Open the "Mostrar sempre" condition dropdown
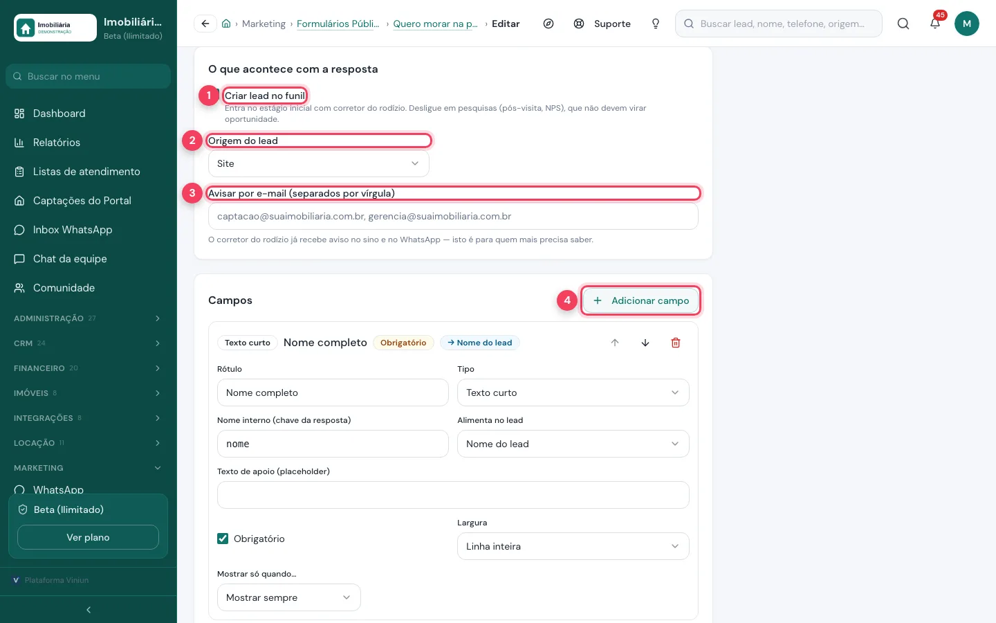 tap(289, 597)
